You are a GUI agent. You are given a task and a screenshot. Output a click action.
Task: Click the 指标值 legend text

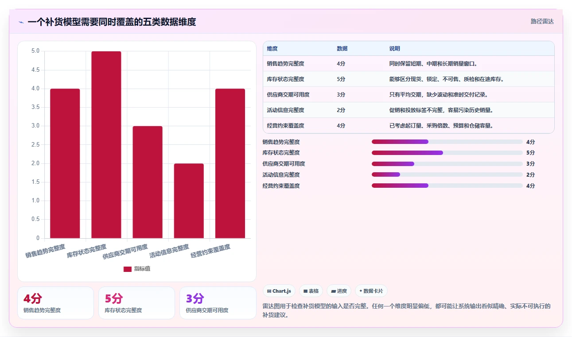coord(142,269)
